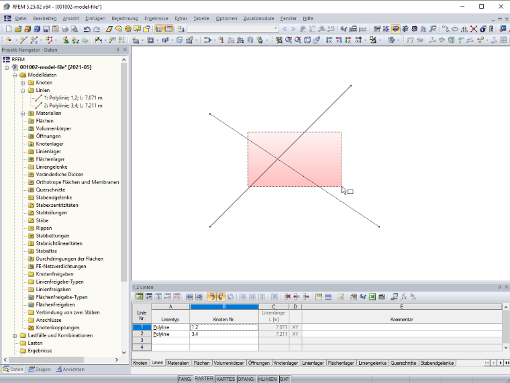
Task: Select line 2: Polylinie 3,4 in tree
Action: pos(73,105)
